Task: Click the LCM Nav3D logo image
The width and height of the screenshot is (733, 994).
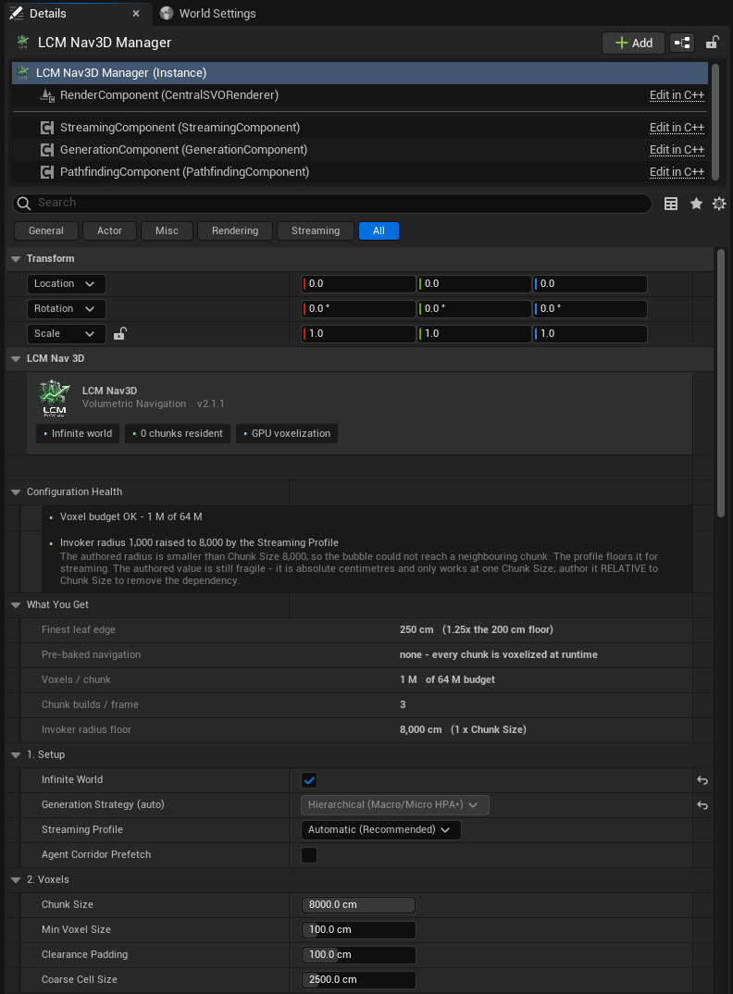Action: pyautogui.click(x=55, y=398)
